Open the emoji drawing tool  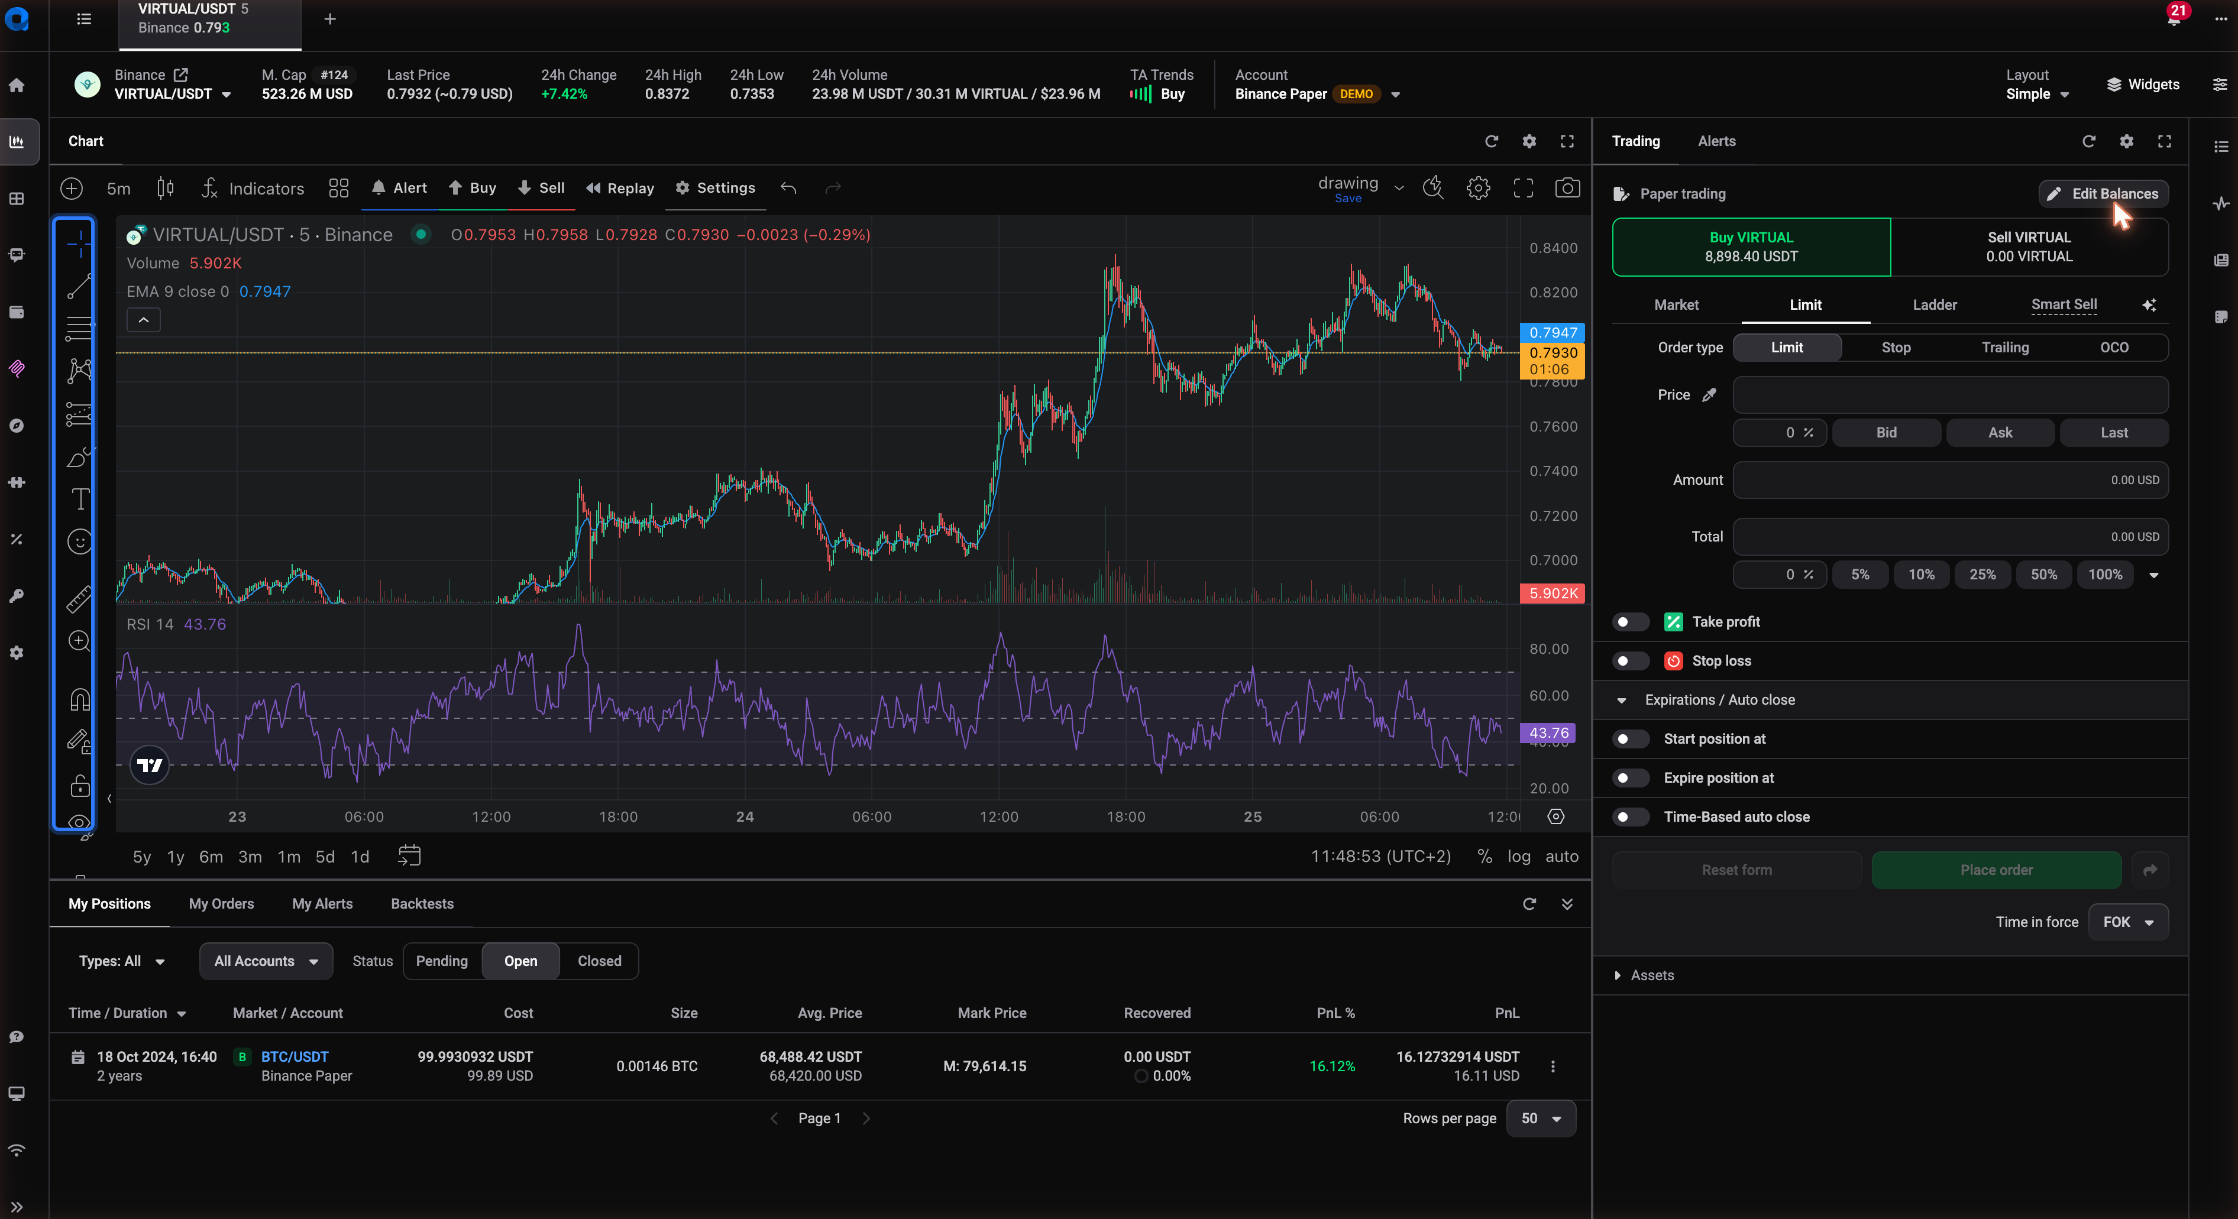click(79, 542)
